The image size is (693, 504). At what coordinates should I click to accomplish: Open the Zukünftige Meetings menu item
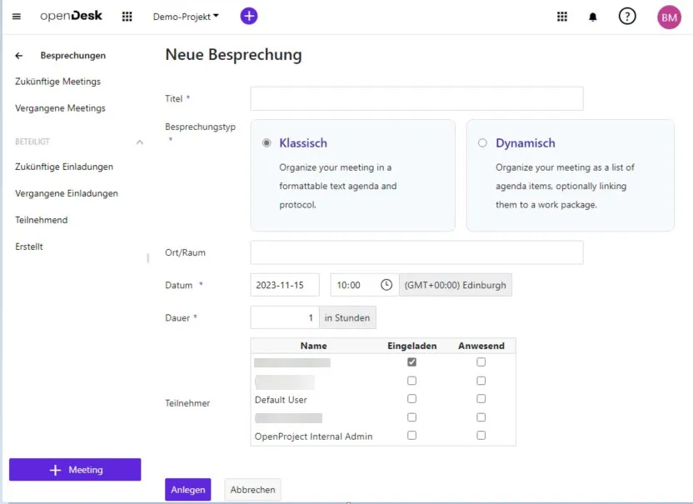58,82
